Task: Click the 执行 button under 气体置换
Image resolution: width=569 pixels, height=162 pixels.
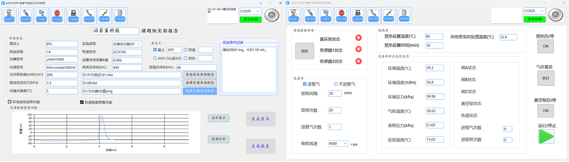Action: tap(545, 78)
